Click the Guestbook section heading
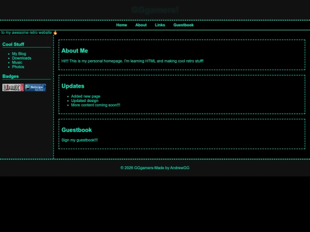This screenshot has height=232, width=310. (x=77, y=130)
